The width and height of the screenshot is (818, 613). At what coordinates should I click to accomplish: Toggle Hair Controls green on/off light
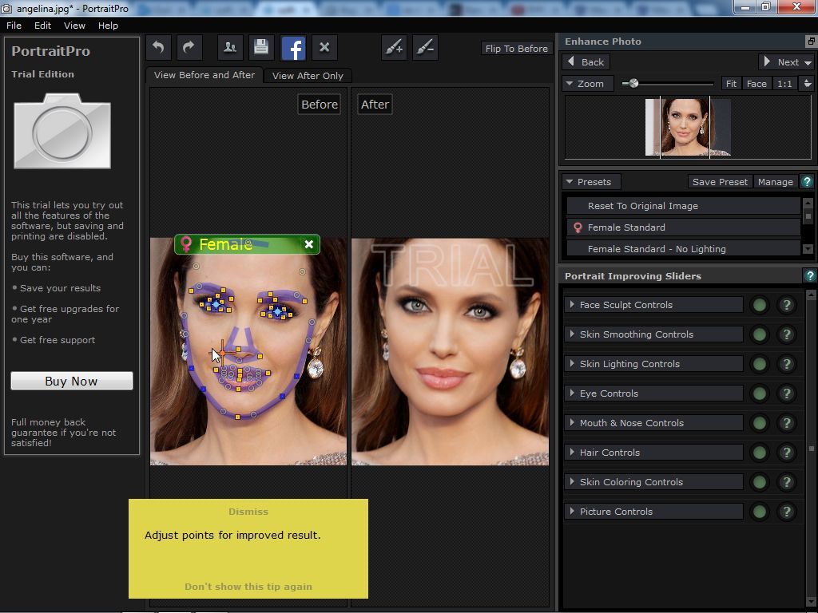[760, 453]
